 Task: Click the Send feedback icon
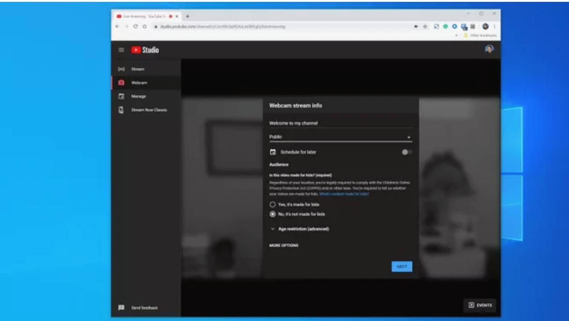coord(121,308)
